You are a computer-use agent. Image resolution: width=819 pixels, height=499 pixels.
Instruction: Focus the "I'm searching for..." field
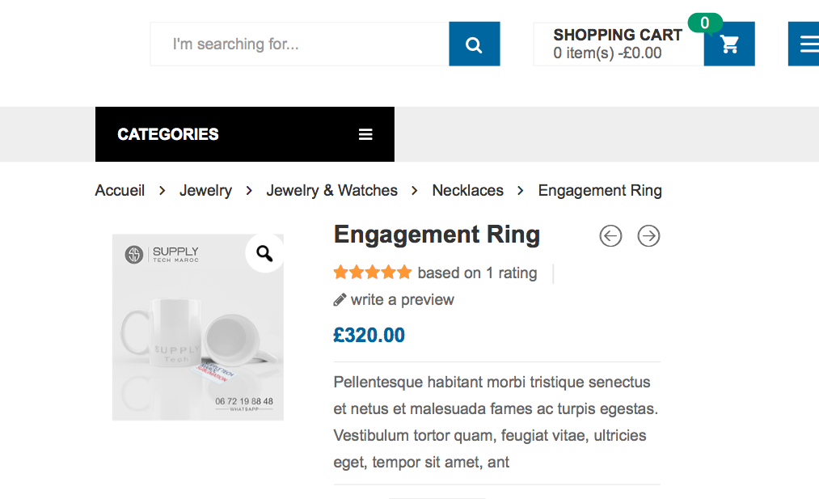pyautogui.click(x=300, y=44)
